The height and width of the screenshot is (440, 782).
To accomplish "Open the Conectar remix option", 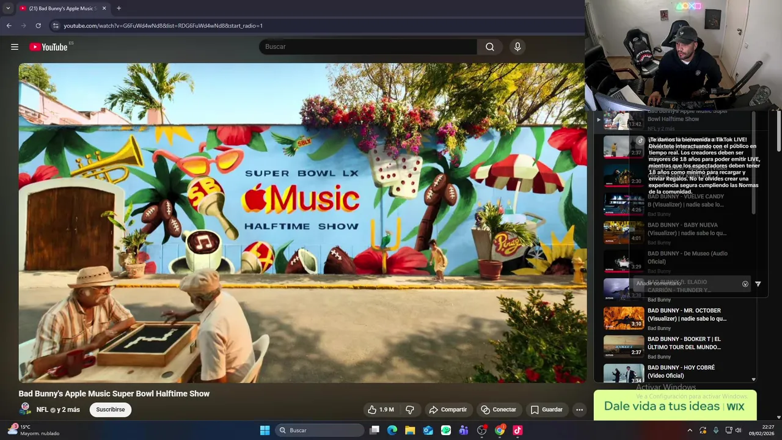I will [499, 409].
